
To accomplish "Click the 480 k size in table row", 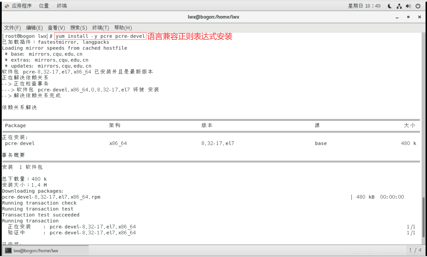I will (x=409, y=143).
